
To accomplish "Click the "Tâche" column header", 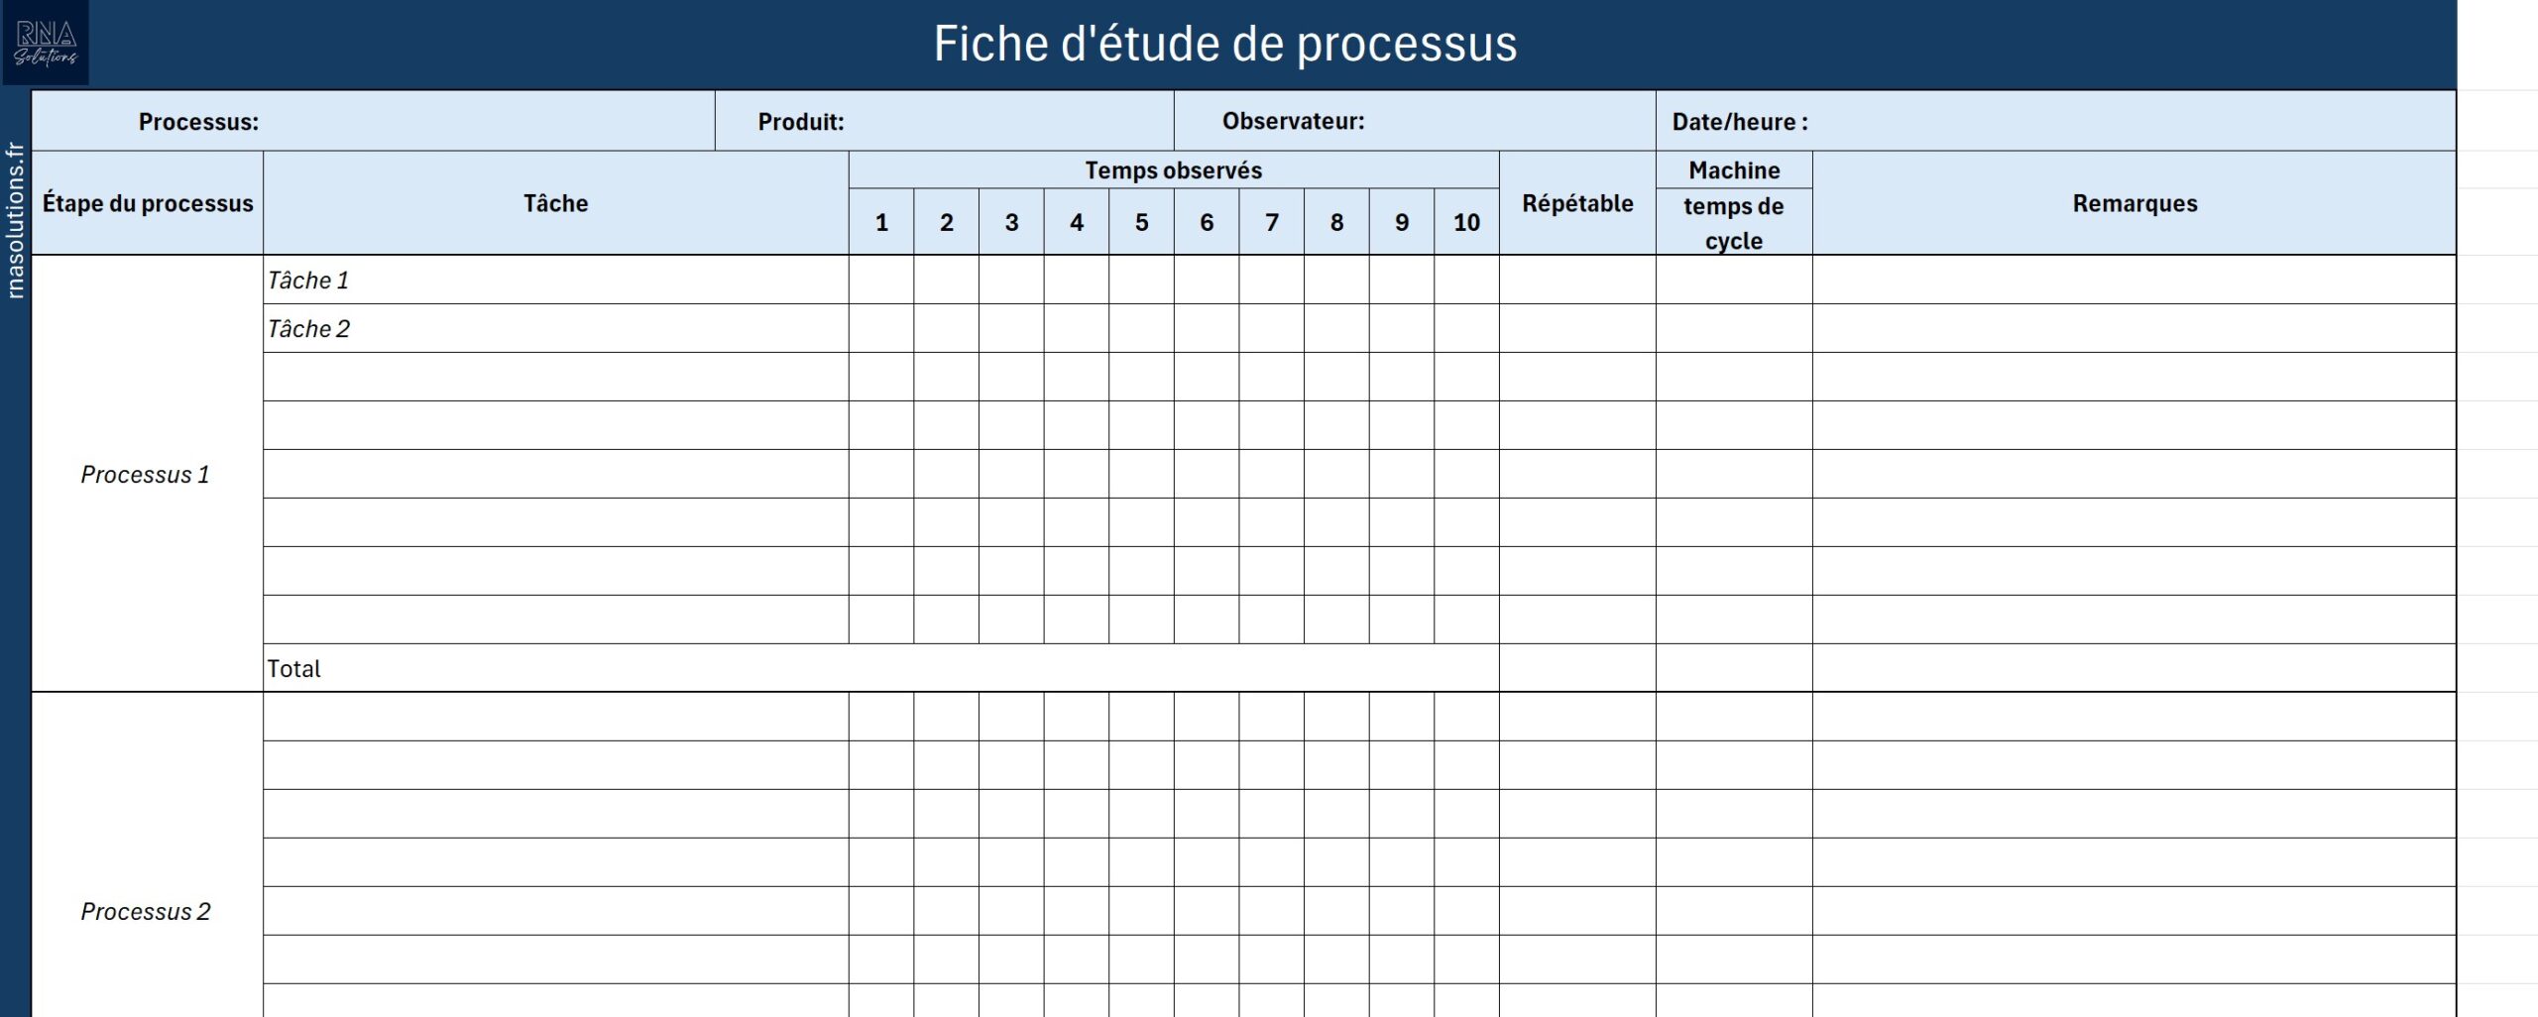I will pos(555,203).
